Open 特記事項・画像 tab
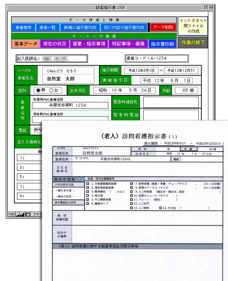Viewport: 228px width, 281px height. [128, 44]
